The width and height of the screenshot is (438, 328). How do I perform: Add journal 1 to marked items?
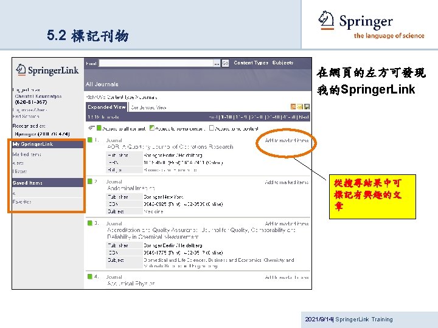tap(287, 140)
